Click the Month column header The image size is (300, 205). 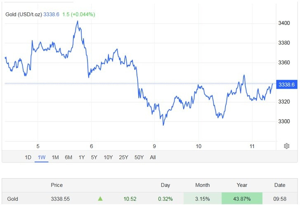(202, 185)
